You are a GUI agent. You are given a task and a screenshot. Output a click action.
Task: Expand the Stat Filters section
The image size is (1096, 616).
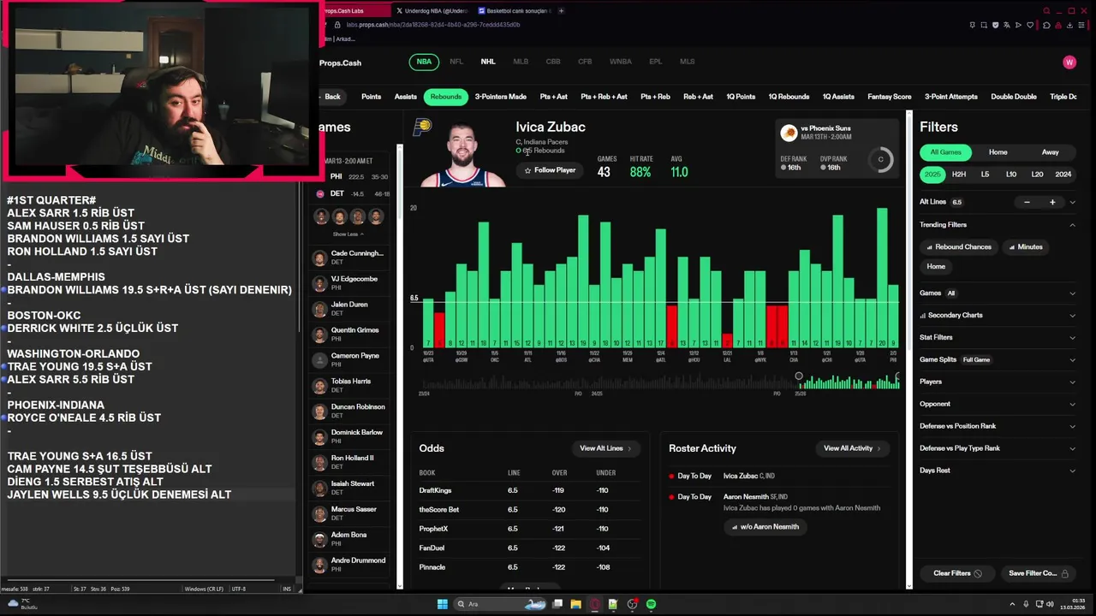(x=1072, y=338)
